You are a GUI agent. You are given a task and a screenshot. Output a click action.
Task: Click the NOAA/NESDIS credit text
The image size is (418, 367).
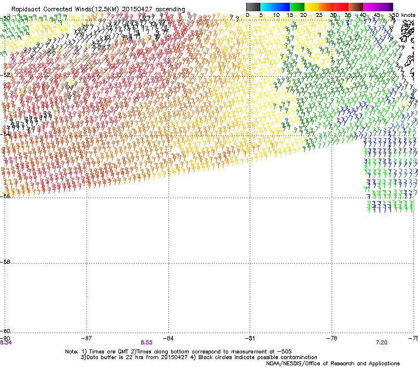(x=333, y=364)
